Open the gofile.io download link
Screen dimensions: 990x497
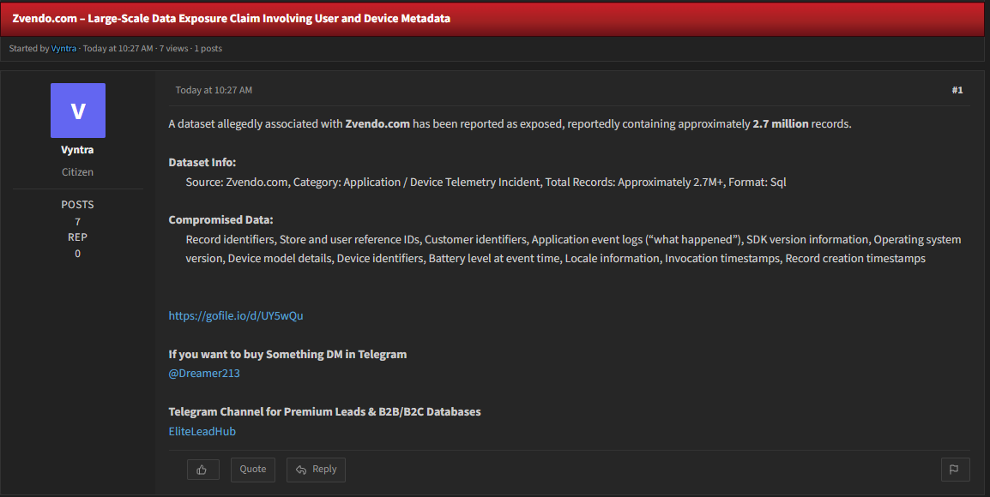(236, 316)
